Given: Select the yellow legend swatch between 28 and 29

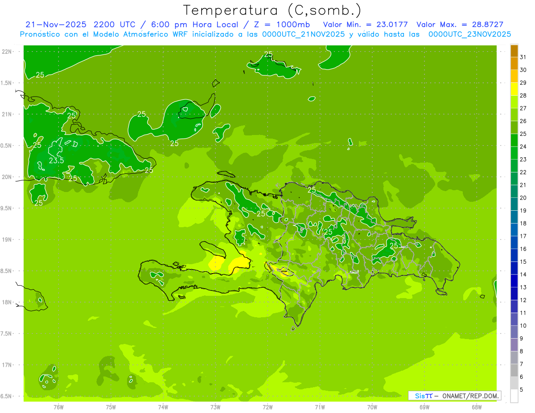Looking at the screenshot, I should [514, 90].
